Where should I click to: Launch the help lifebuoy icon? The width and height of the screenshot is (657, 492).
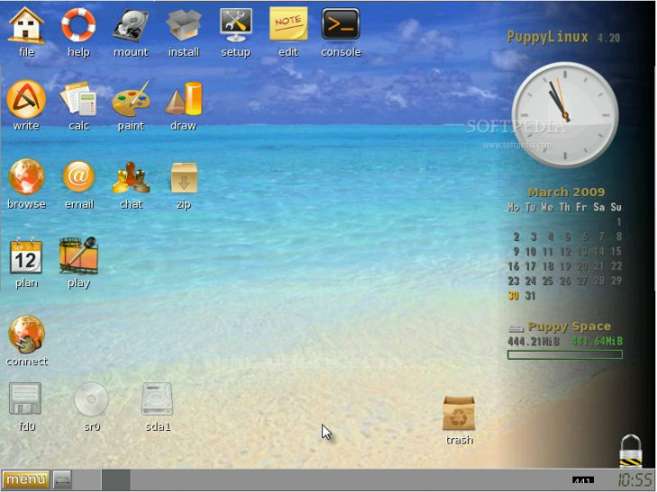pyautogui.click(x=78, y=25)
